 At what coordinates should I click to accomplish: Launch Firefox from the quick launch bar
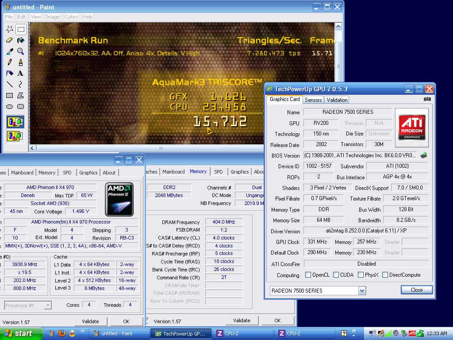click(61, 333)
